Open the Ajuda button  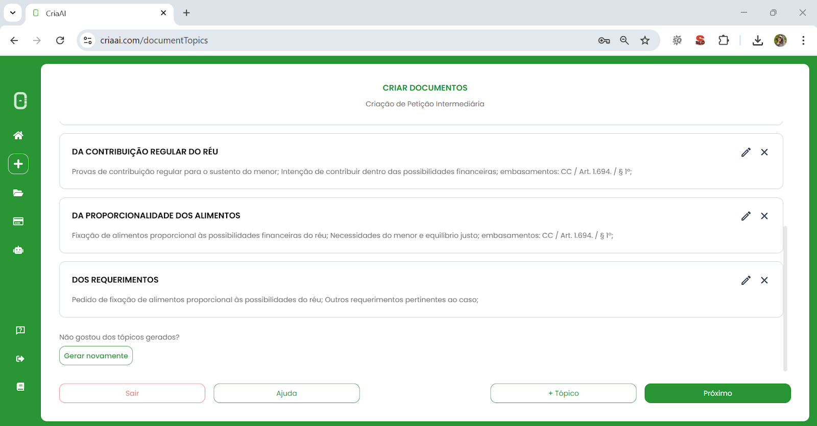286,393
